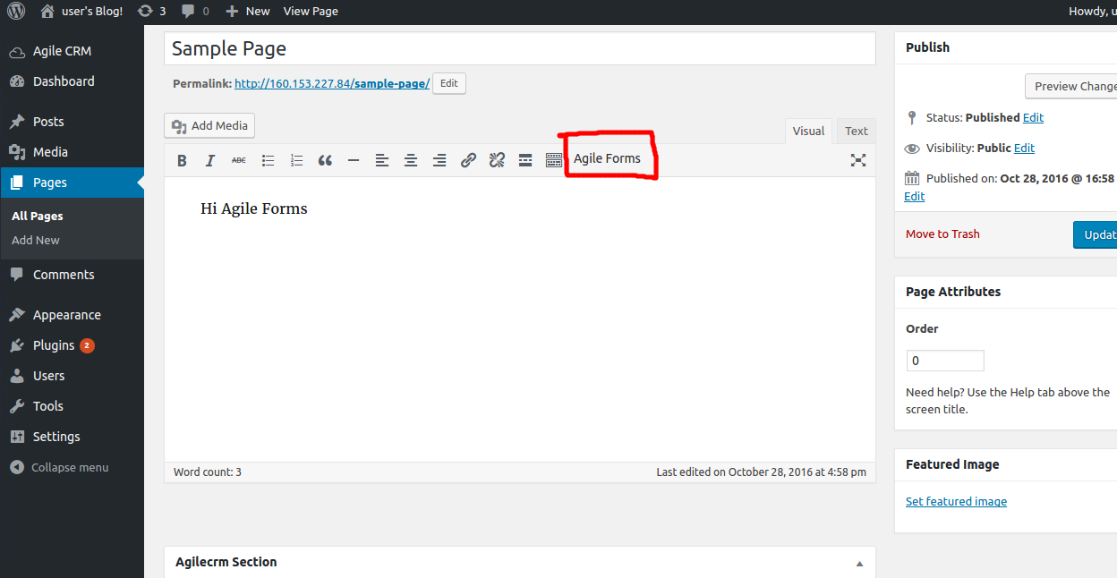1117x578 pixels.
Task: Insert a bulleted list
Action: coord(268,160)
